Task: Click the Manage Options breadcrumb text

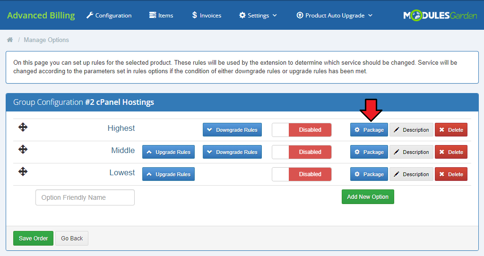Action: pos(46,40)
